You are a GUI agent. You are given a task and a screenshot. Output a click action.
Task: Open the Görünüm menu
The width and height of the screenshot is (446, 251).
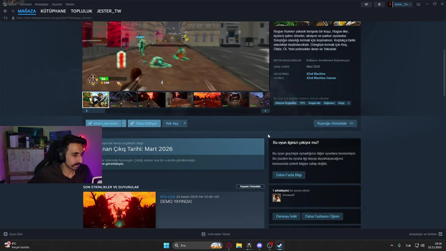25,4
